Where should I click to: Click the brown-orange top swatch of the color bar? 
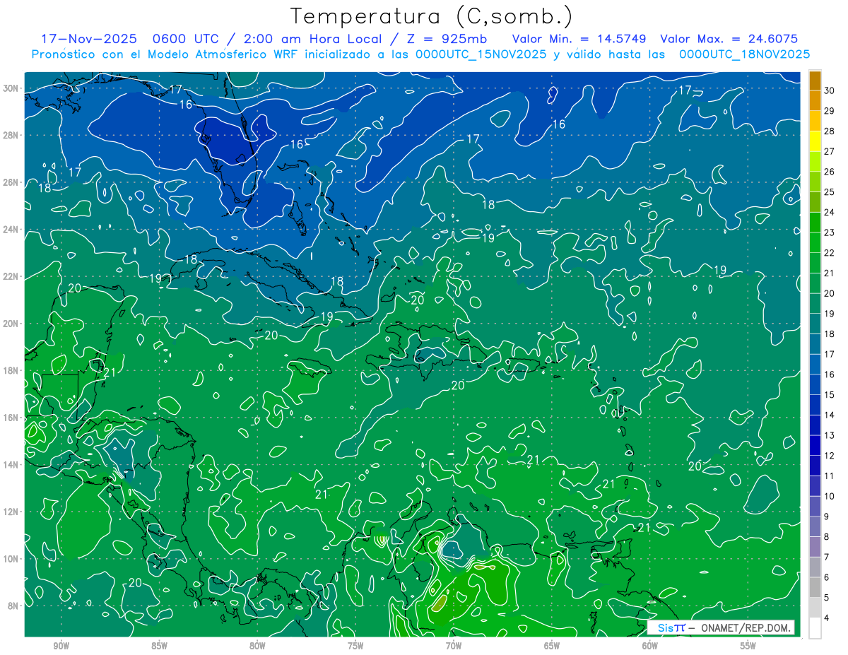[x=815, y=81]
